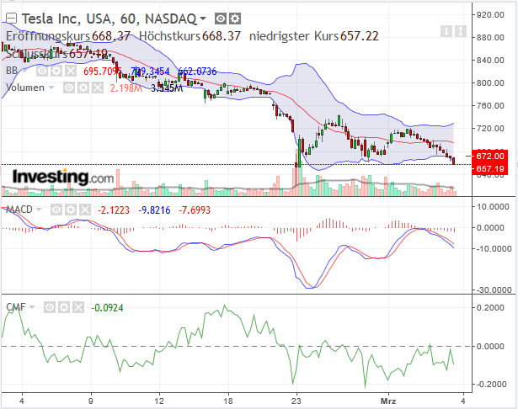Click the Tesla Inc, USA, 60, NASDAQ title
This screenshot has width=518, height=409.
pos(109,19)
